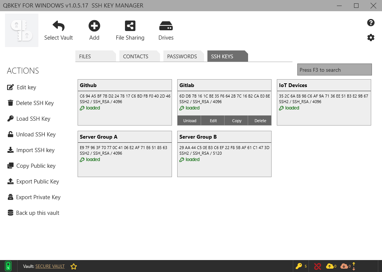
Task: Click the Delete SSH Key trash icon
Action: pyautogui.click(x=10, y=103)
